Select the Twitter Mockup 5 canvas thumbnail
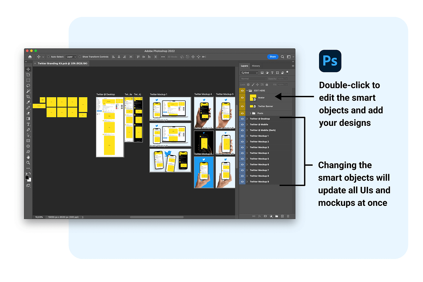The height and width of the screenshot is (282, 423). pos(225,112)
